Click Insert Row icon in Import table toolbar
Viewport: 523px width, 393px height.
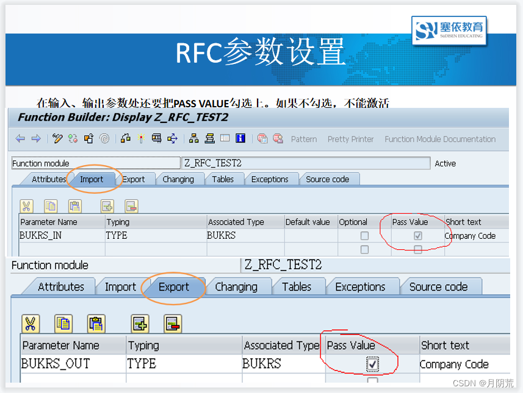(x=107, y=207)
